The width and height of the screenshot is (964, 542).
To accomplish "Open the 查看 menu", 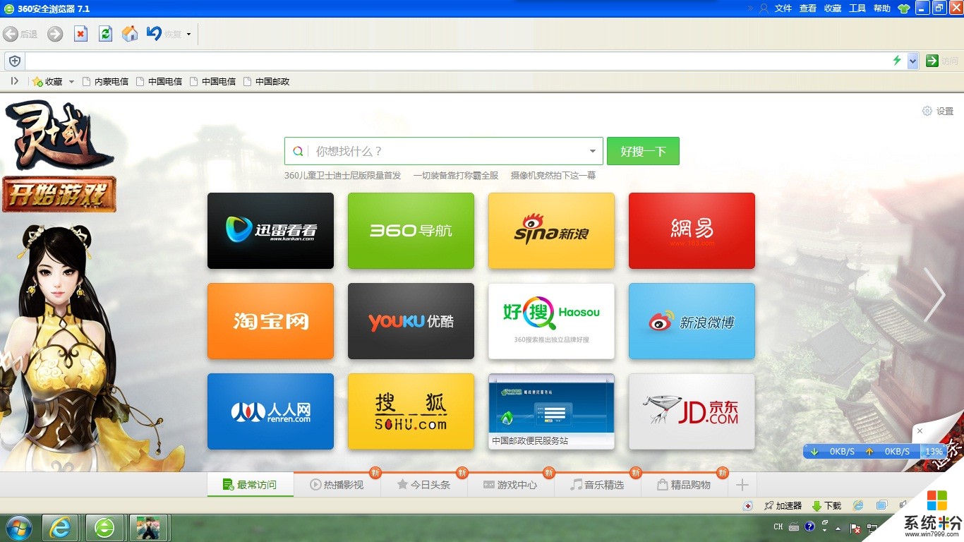I will [808, 8].
